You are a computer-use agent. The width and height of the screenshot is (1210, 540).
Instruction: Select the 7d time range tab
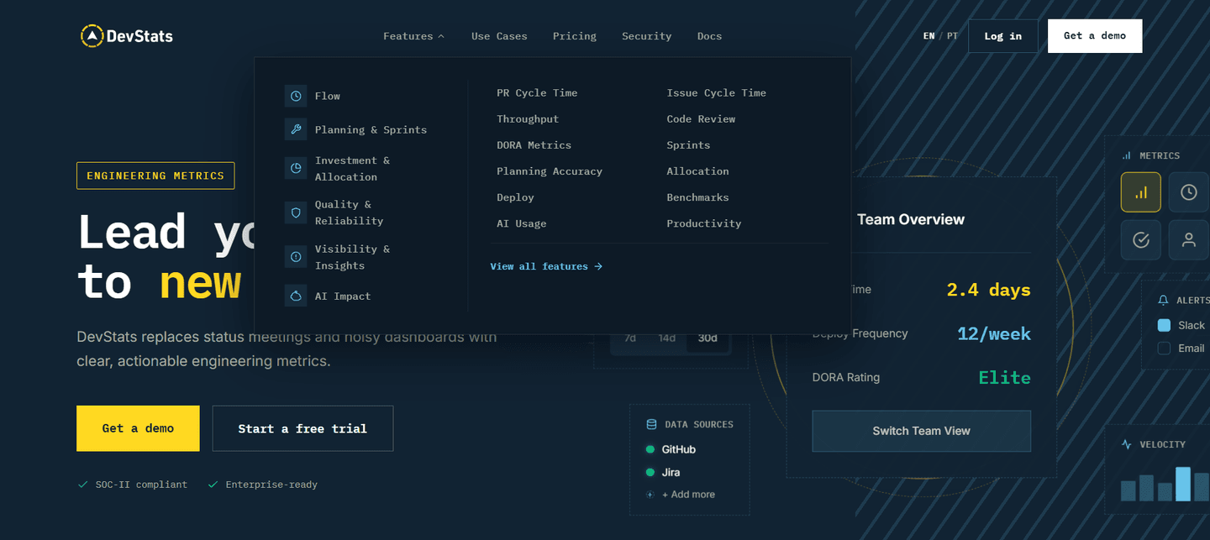(630, 338)
